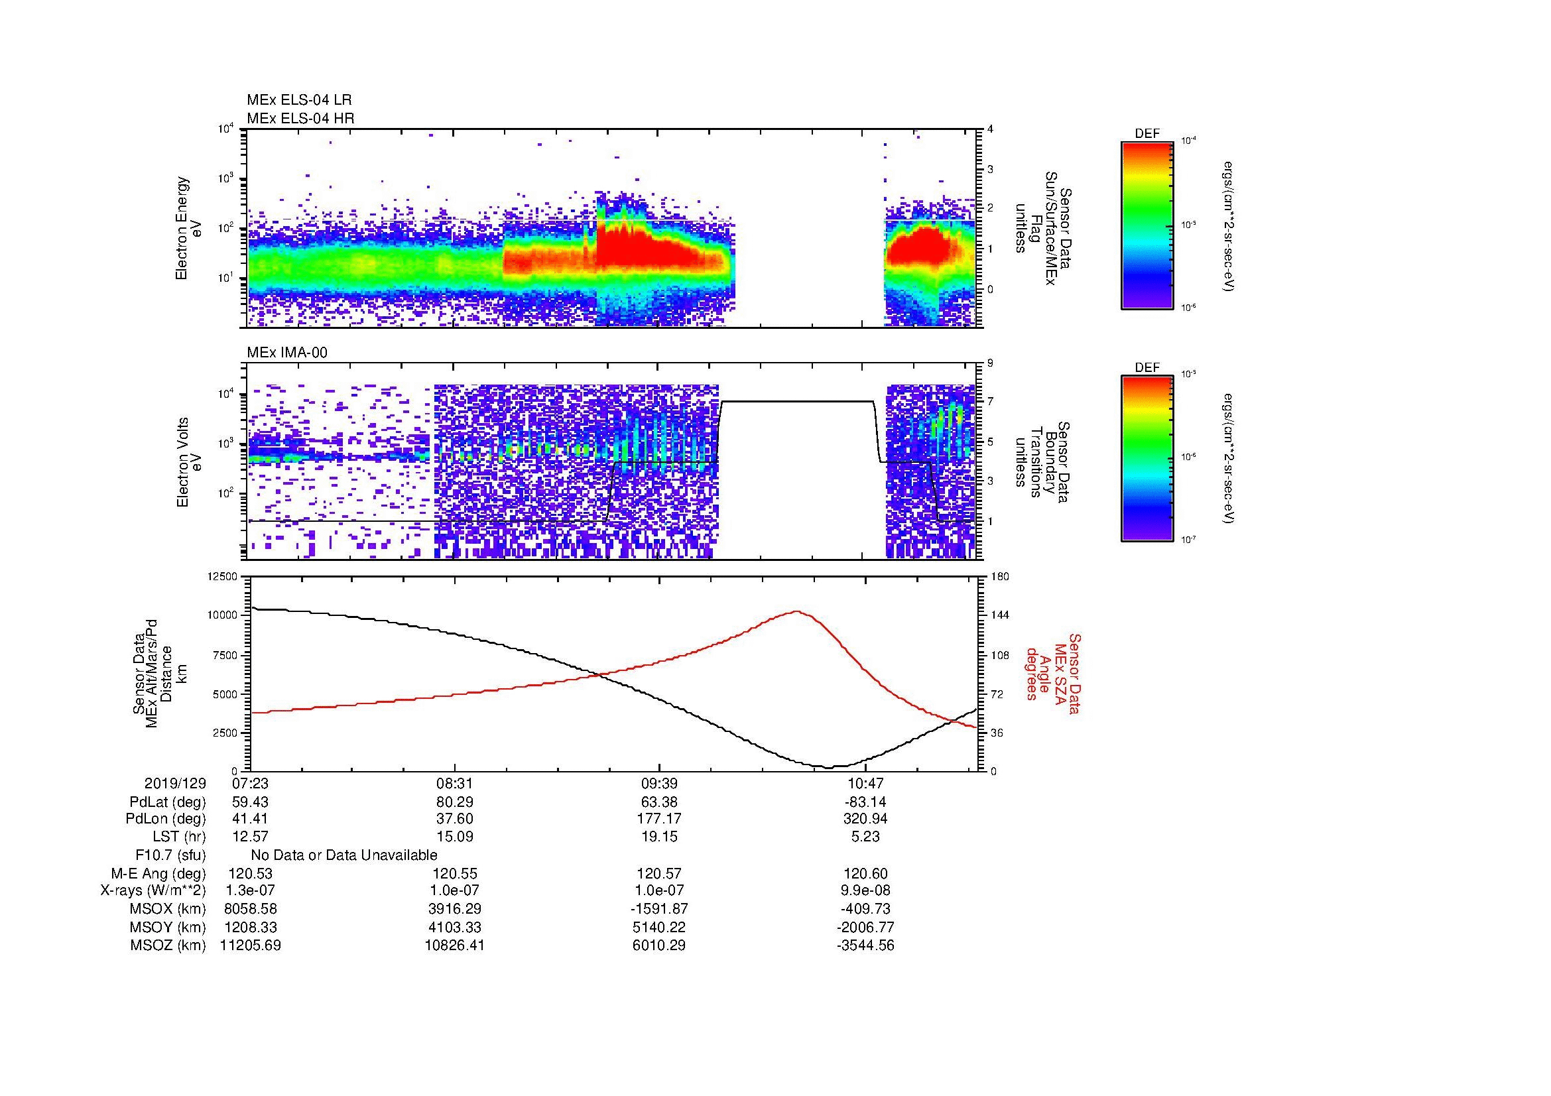
Task: Click the peak of the red SZA curve
Action: click(796, 612)
